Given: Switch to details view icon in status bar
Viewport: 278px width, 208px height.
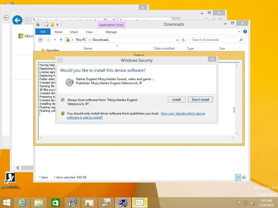Looking at the screenshot, I should point(238,177).
